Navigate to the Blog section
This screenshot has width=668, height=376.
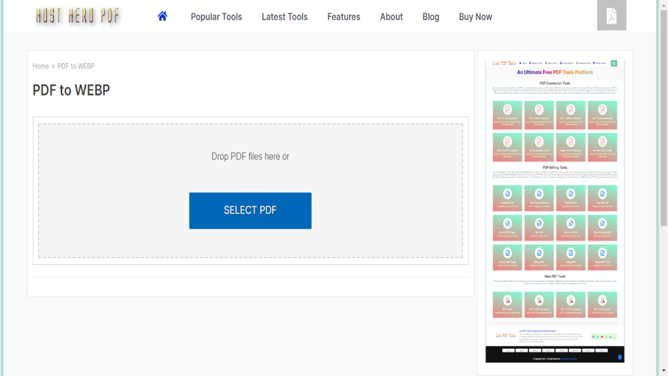pyautogui.click(x=431, y=17)
